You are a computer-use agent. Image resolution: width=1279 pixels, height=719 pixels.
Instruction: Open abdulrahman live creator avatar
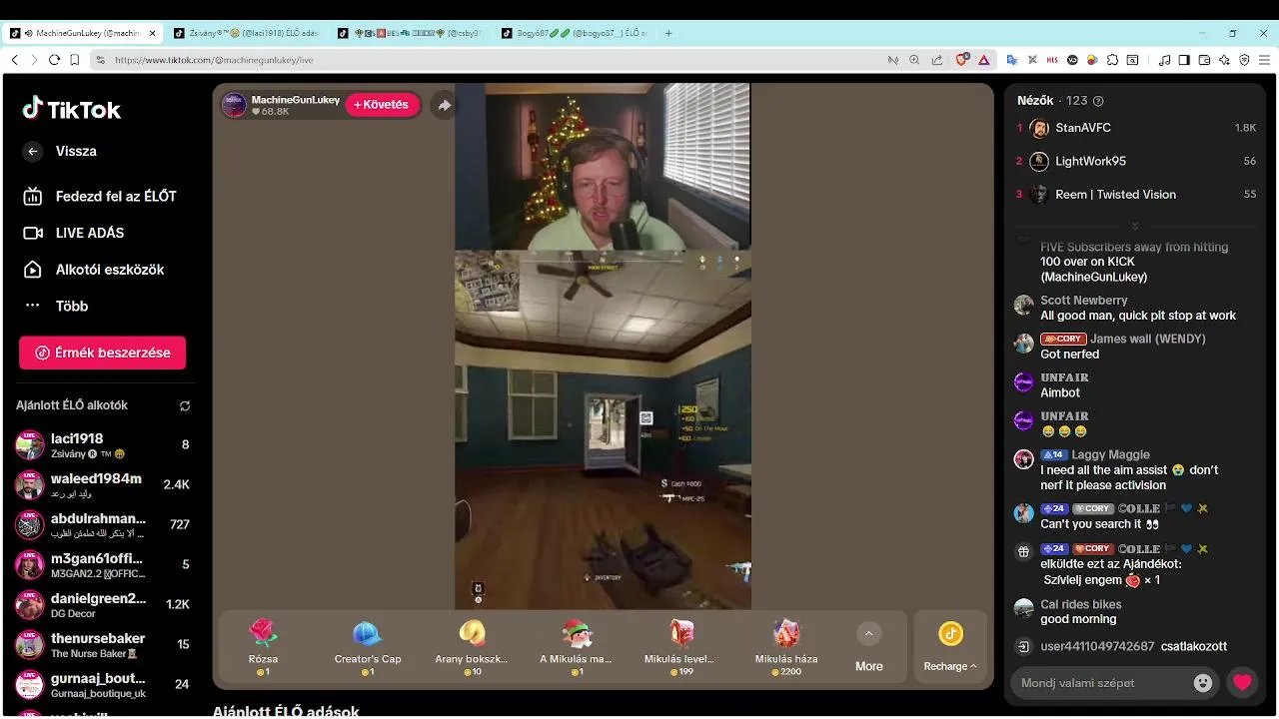[30, 525]
